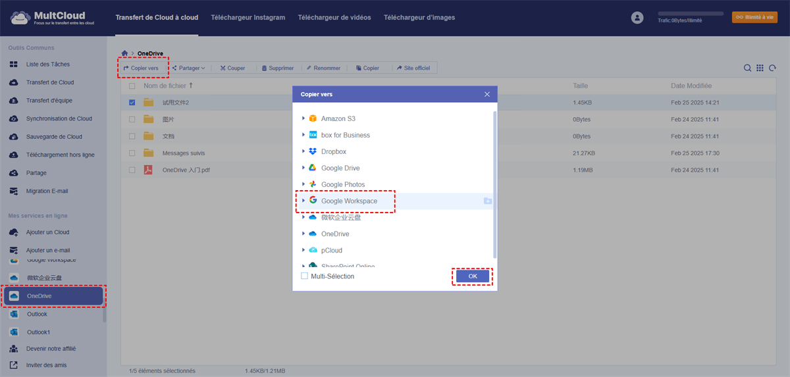Click the Amazon S3 icon in dialog
Image resolution: width=790 pixels, height=377 pixels.
(x=313, y=118)
